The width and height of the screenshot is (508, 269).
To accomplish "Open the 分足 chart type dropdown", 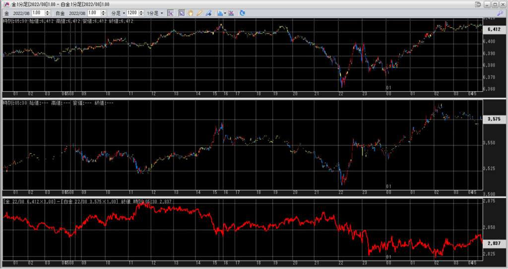I will (117, 13).
